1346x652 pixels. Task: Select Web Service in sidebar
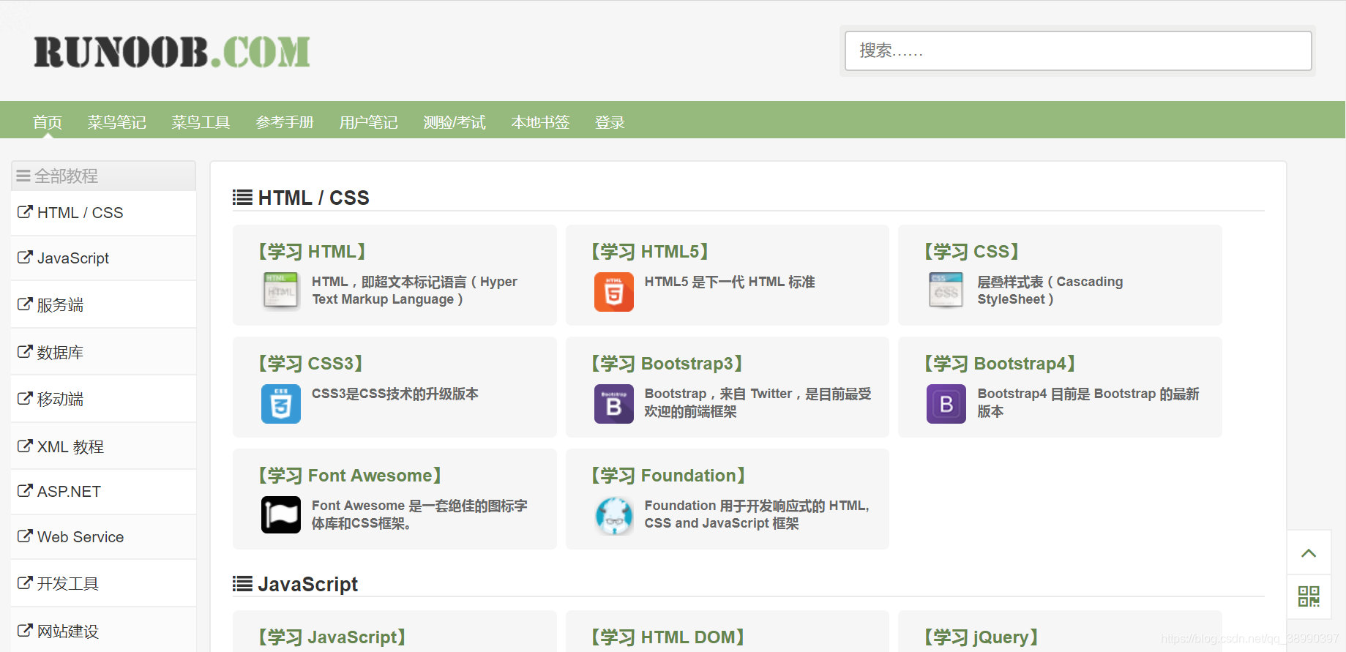point(103,537)
